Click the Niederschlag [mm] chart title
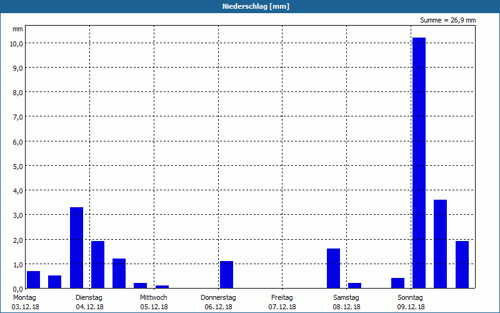 tap(256, 6)
